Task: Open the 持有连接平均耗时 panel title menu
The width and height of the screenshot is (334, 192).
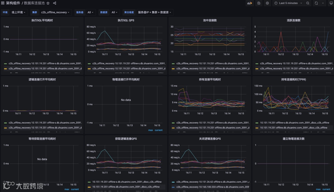Action: tap(210, 79)
